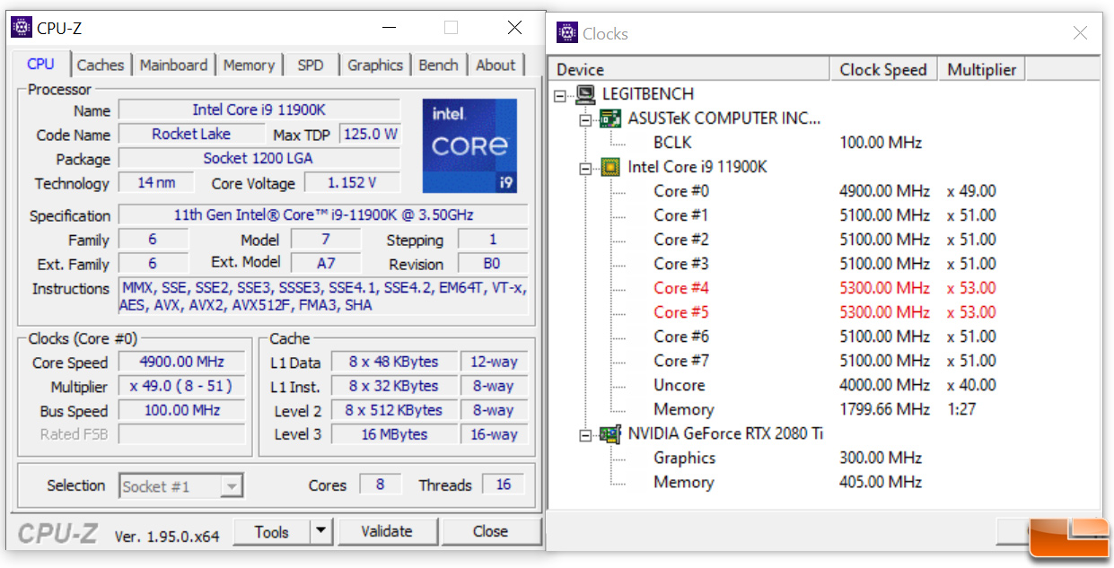Click the Intel Core i9 11900K chip icon
The image size is (1114, 568).
[611, 166]
